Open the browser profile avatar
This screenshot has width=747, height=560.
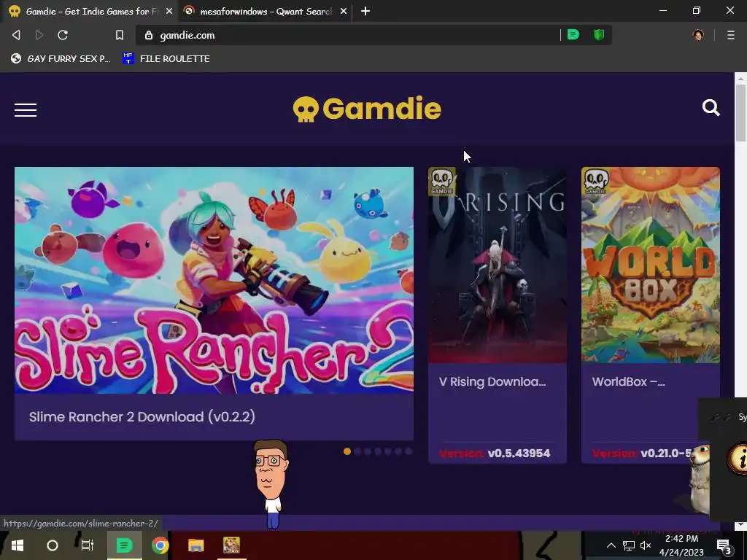[x=698, y=35]
